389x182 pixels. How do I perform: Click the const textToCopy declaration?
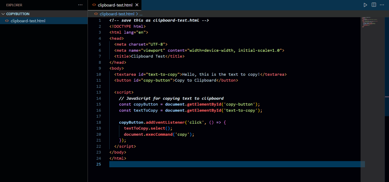pos(191,110)
